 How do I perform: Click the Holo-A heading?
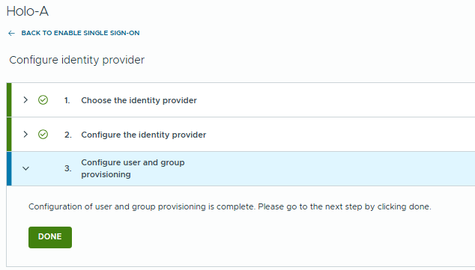[28, 11]
